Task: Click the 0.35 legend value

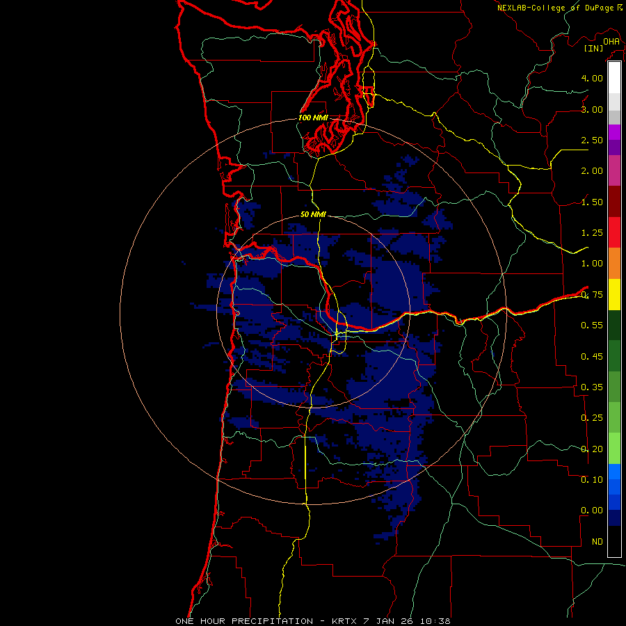Action: (x=592, y=387)
